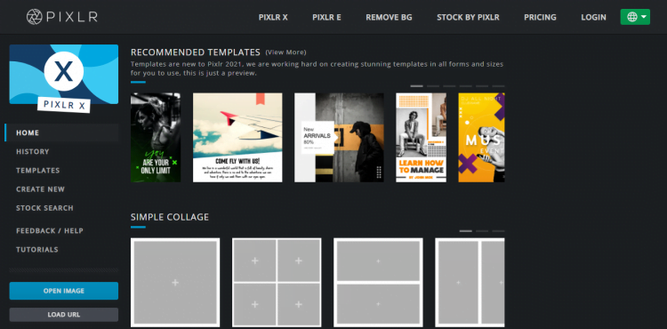The image size is (667, 329).
Task: Choose the four-cell grid collage layout
Action: coord(277,282)
